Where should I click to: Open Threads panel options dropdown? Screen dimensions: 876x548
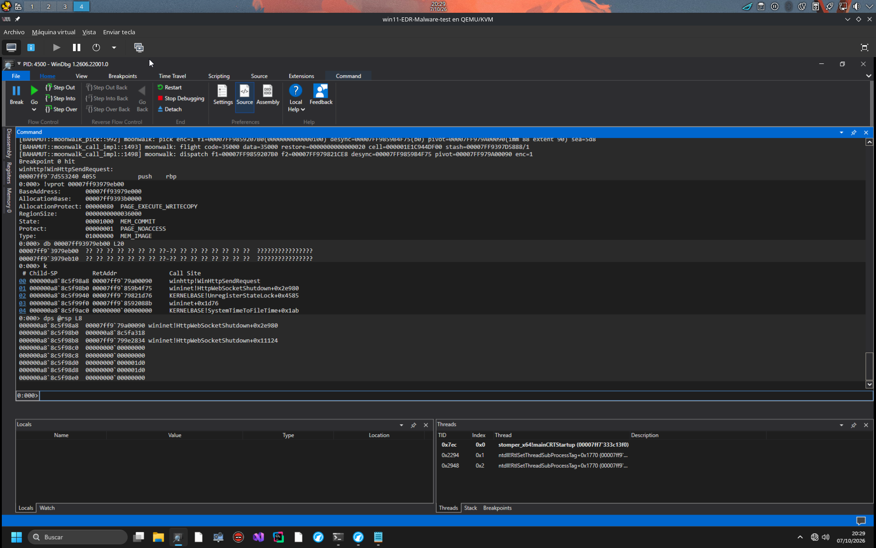click(x=841, y=425)
